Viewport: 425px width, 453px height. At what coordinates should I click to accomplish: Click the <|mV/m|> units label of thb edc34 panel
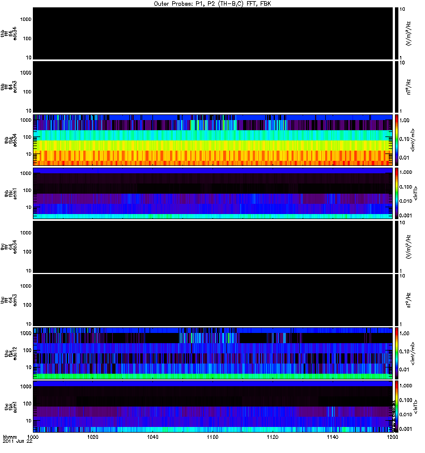point(413,140)
